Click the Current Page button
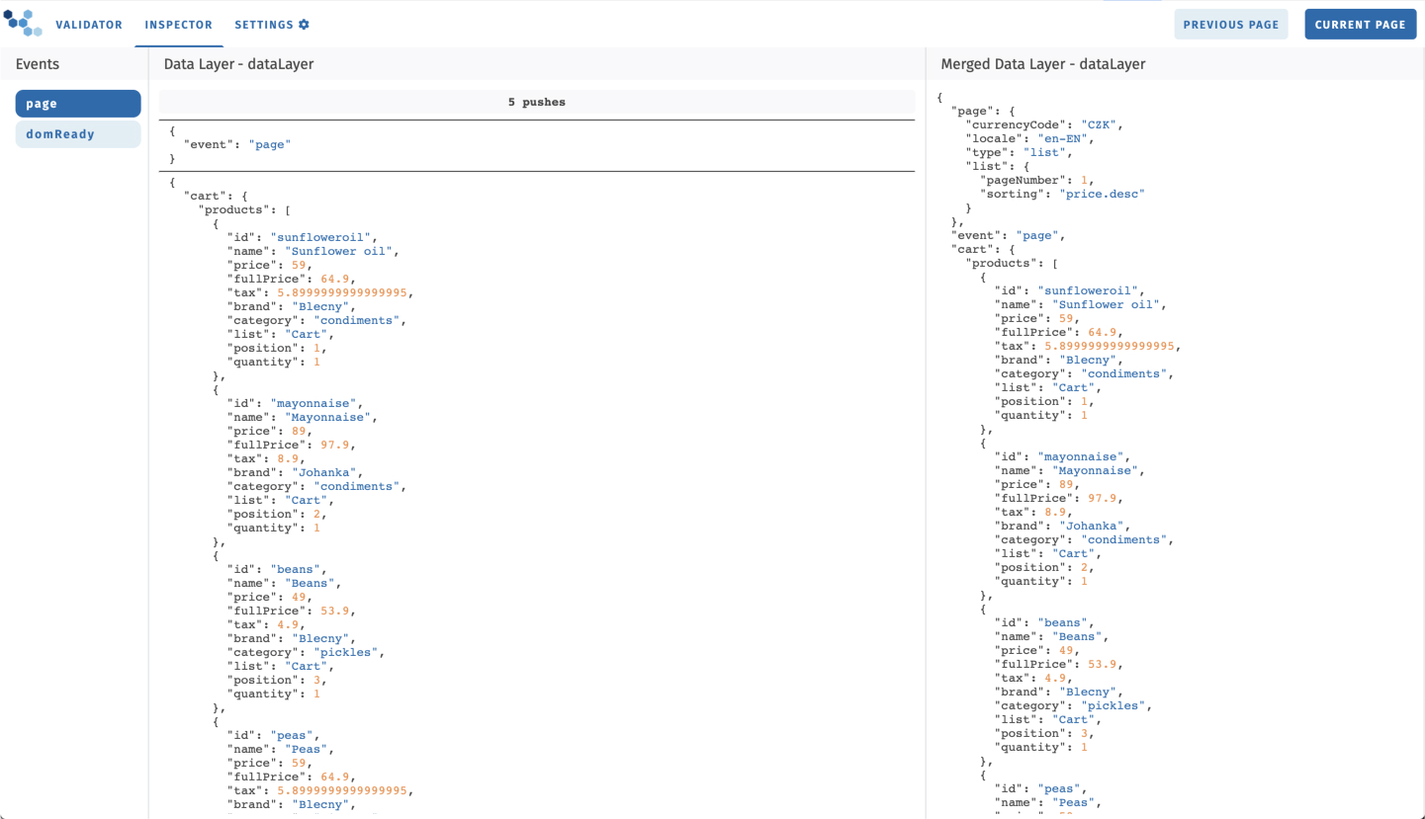The width and height of the screenshot is (1425, 819). pos(1360,24)
